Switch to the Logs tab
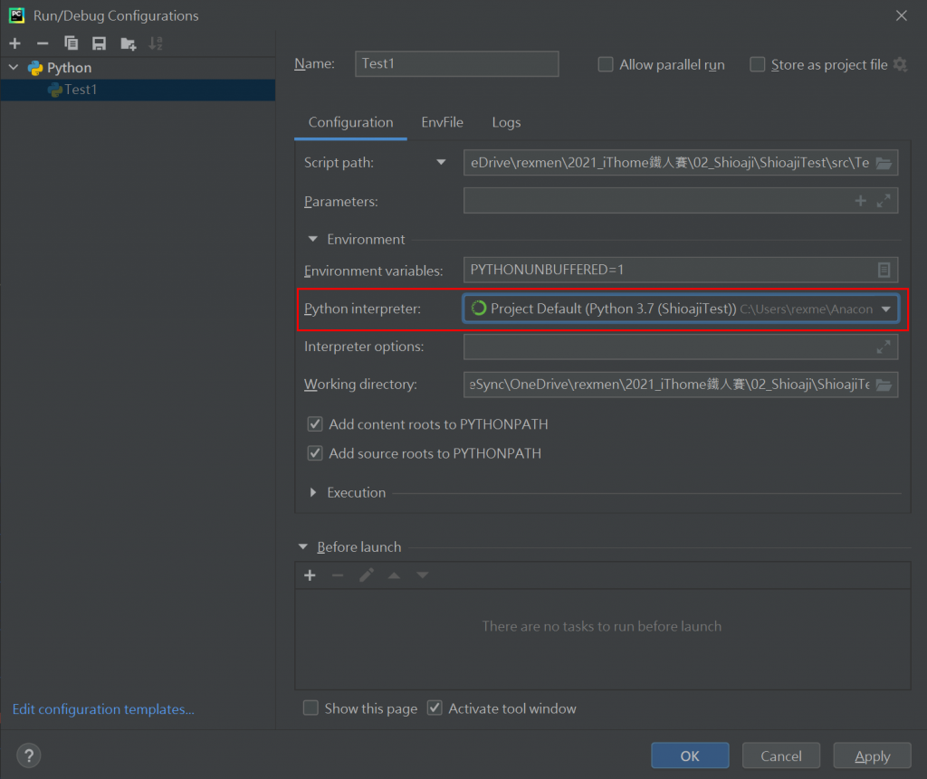 tap(506, 122)
